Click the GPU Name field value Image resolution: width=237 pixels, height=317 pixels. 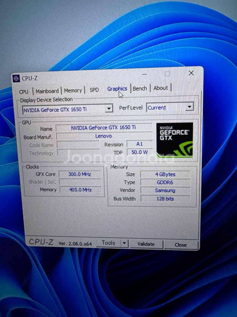[x=104, y=127]
